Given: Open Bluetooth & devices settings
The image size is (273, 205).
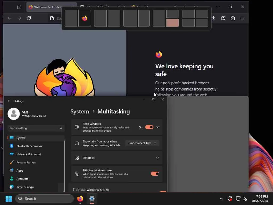Looking at the screenshot, I should point(36,146).
